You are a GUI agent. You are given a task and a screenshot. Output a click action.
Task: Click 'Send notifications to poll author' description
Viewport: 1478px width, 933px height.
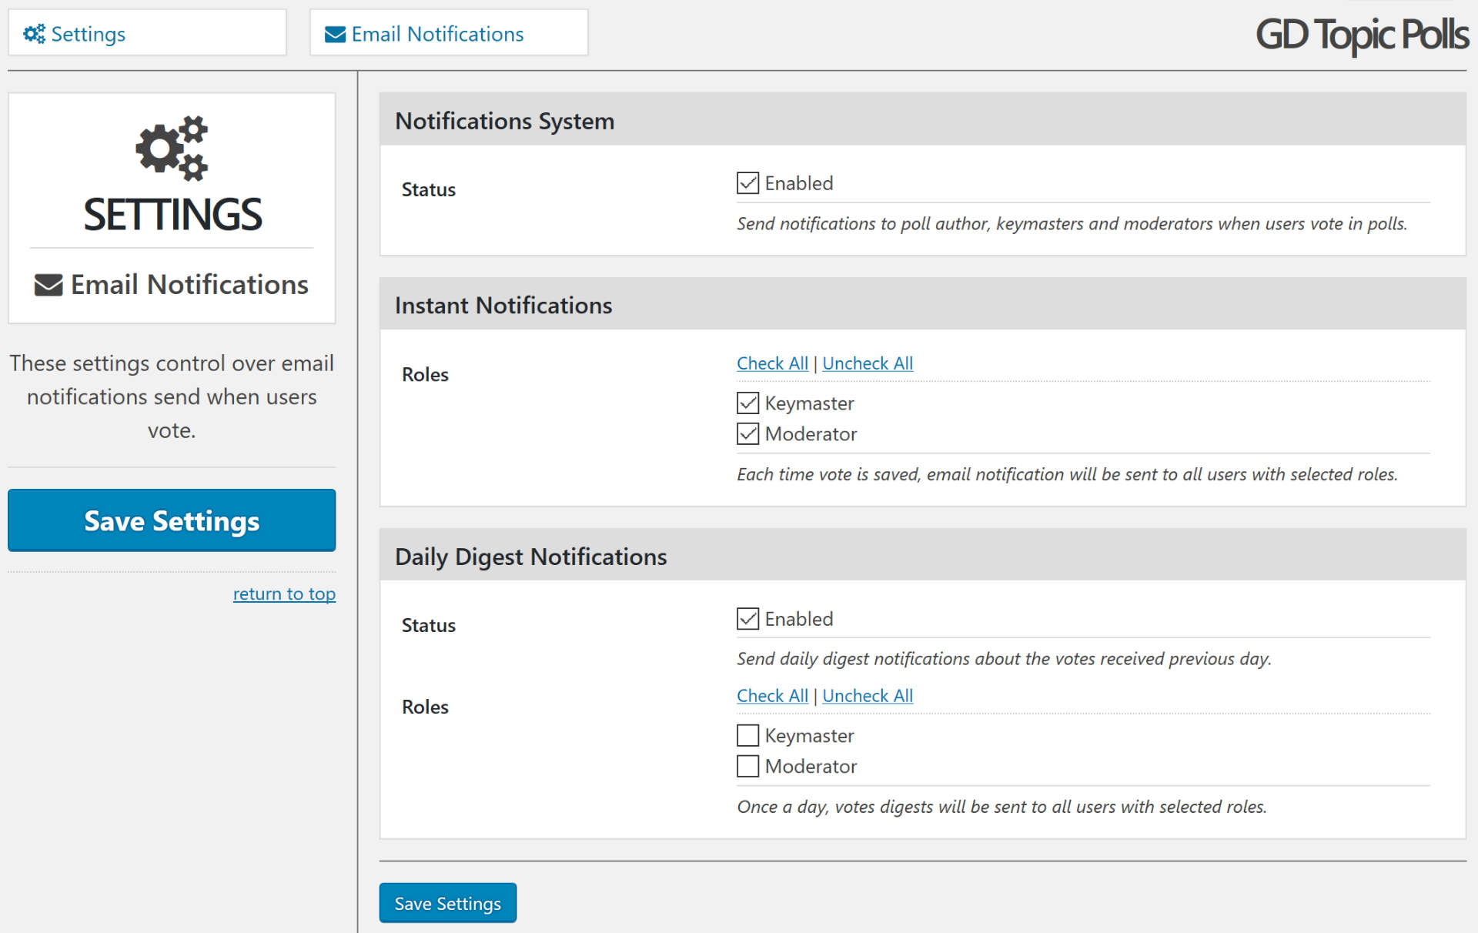pyautogui.click(x=1072, y=224)
